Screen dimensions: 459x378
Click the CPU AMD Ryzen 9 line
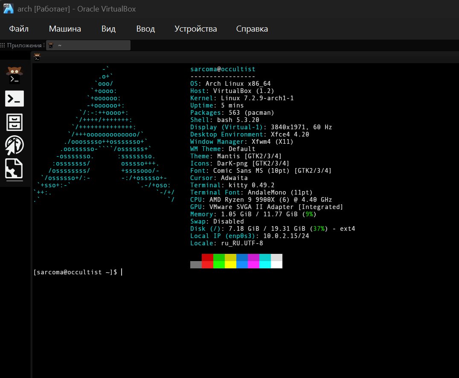click(261, 200)
